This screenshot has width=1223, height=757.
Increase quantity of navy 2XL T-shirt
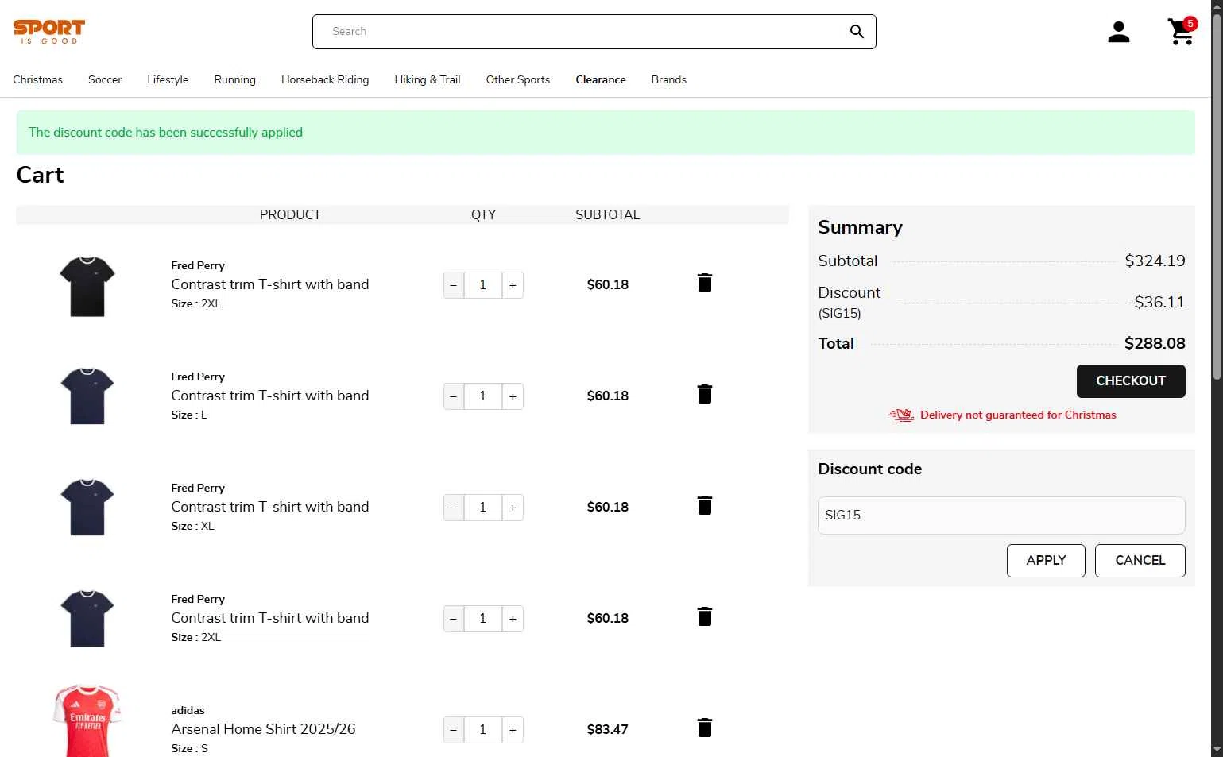pos(513,619)
